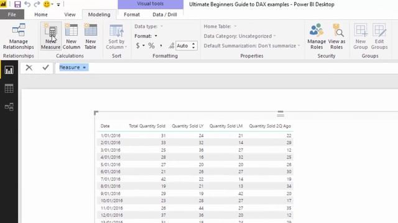Screen dimensions: 398x223
Task: Open View as Roles
Action: click(x=336, y=37)
